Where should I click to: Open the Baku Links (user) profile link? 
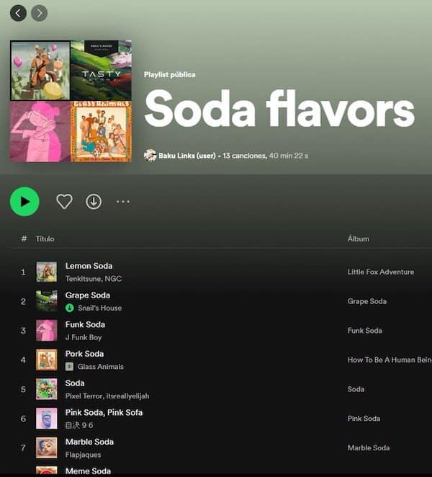tap(187, 156)
